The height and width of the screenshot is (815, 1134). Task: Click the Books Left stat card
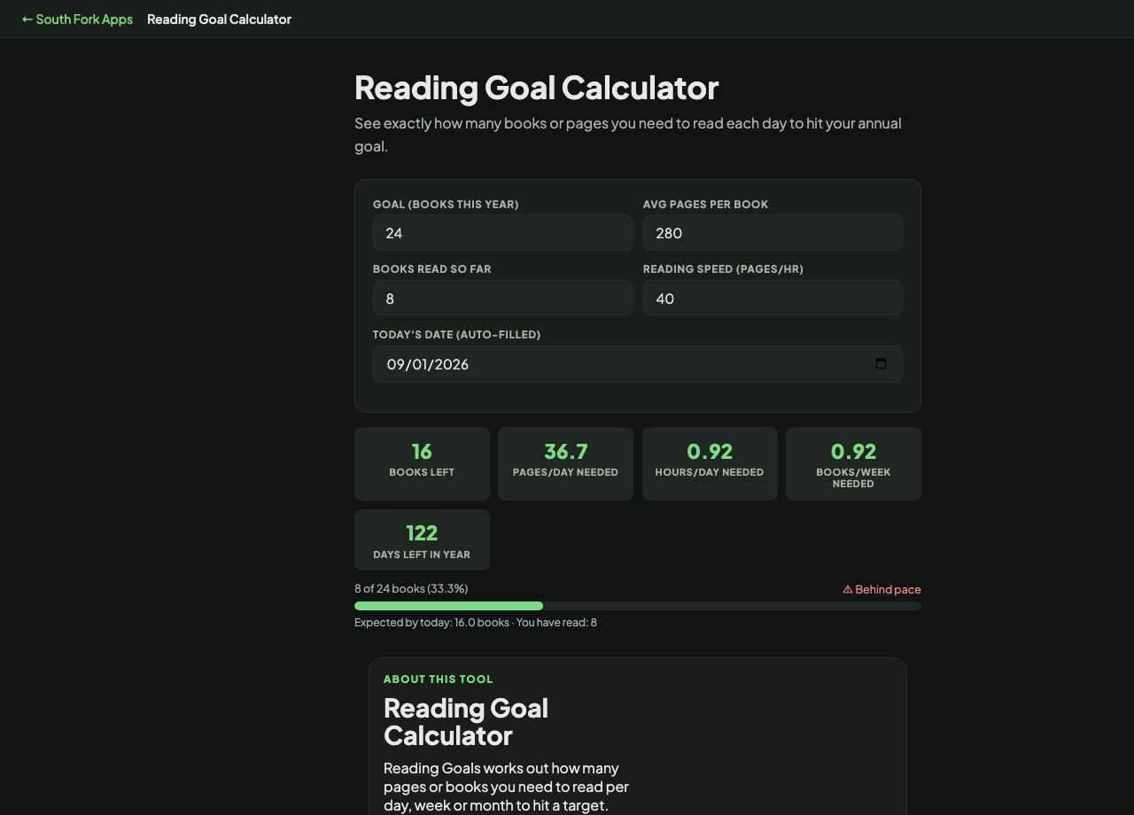point(422,463)
